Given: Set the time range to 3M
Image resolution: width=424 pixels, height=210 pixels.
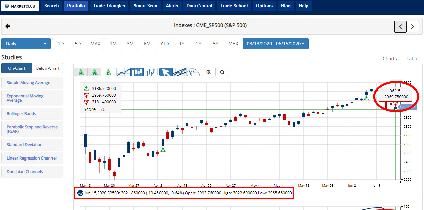Looking at the screenshot, I should tap(130, 44).
